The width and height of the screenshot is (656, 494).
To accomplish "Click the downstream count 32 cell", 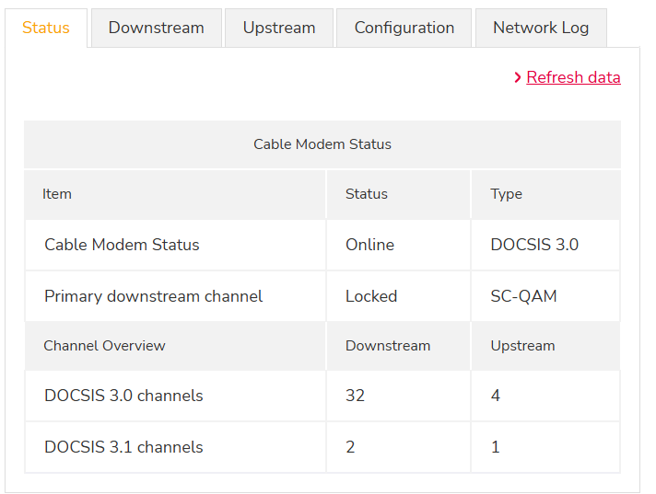I will click(x=356, y=396).
